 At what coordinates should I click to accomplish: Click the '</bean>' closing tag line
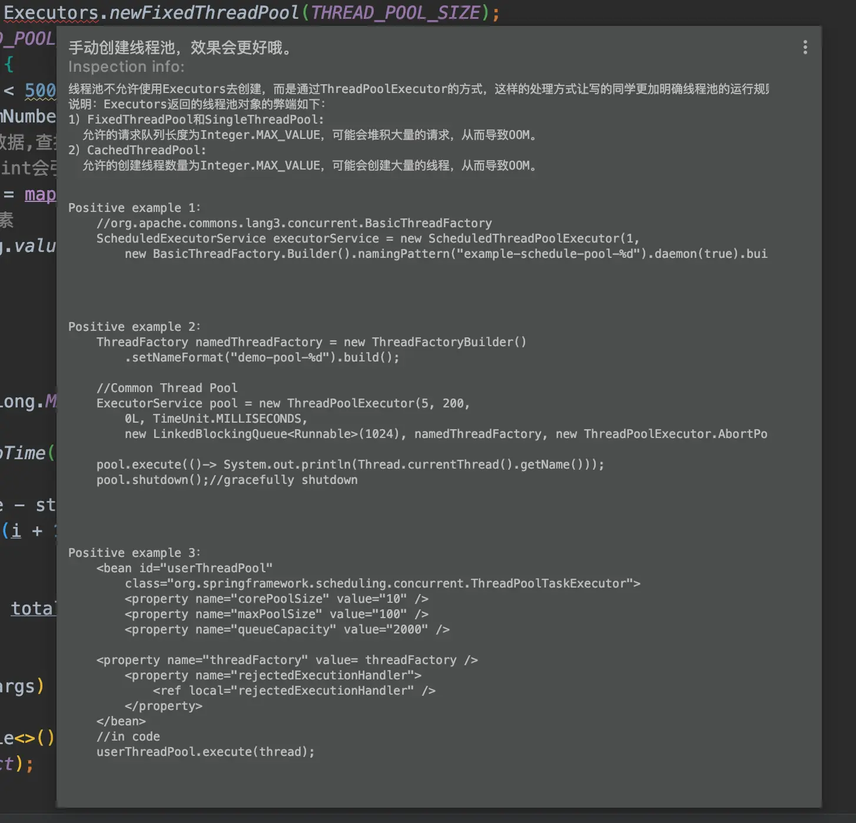[x=121, y=721]
